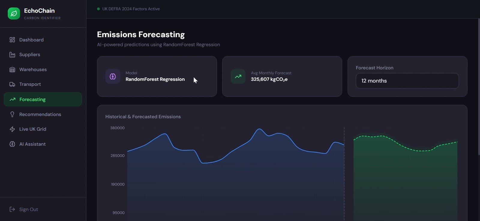Click the 380000 y-axis label
This screenshot has width=480, height=221.
[117, 128]
